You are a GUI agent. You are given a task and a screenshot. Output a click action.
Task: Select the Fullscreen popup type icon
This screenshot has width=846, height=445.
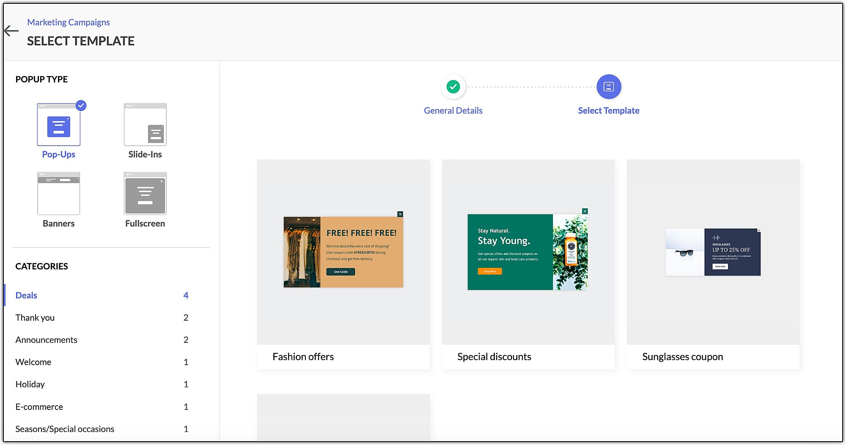click(145, 194)
